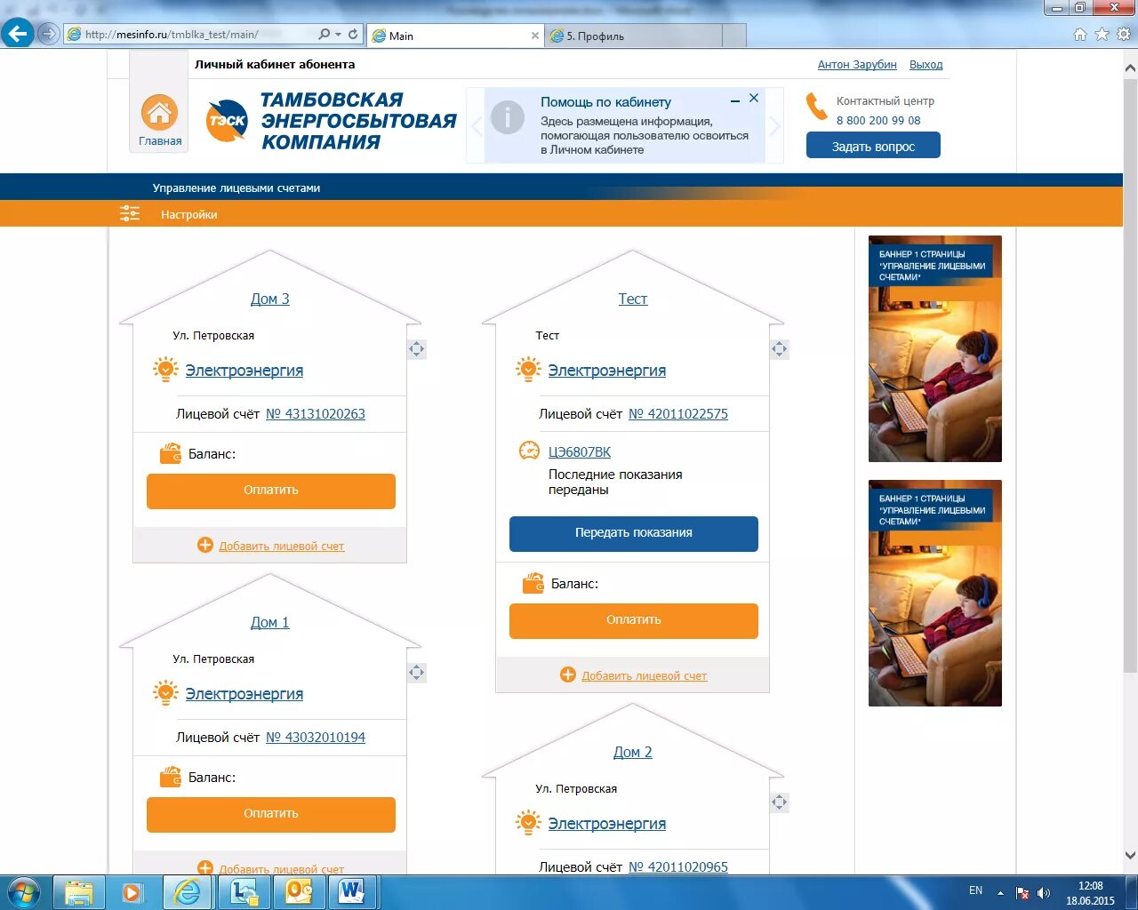Click the Выход logout link
This screenshot has height=910, width=1138.
point(926,65)
